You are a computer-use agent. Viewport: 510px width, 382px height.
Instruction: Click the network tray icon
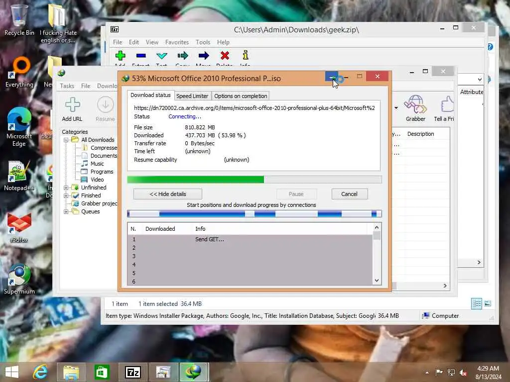[x=451, y=372]
